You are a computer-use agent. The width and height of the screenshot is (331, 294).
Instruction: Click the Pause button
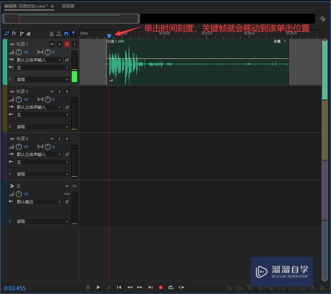pos(109,287)
